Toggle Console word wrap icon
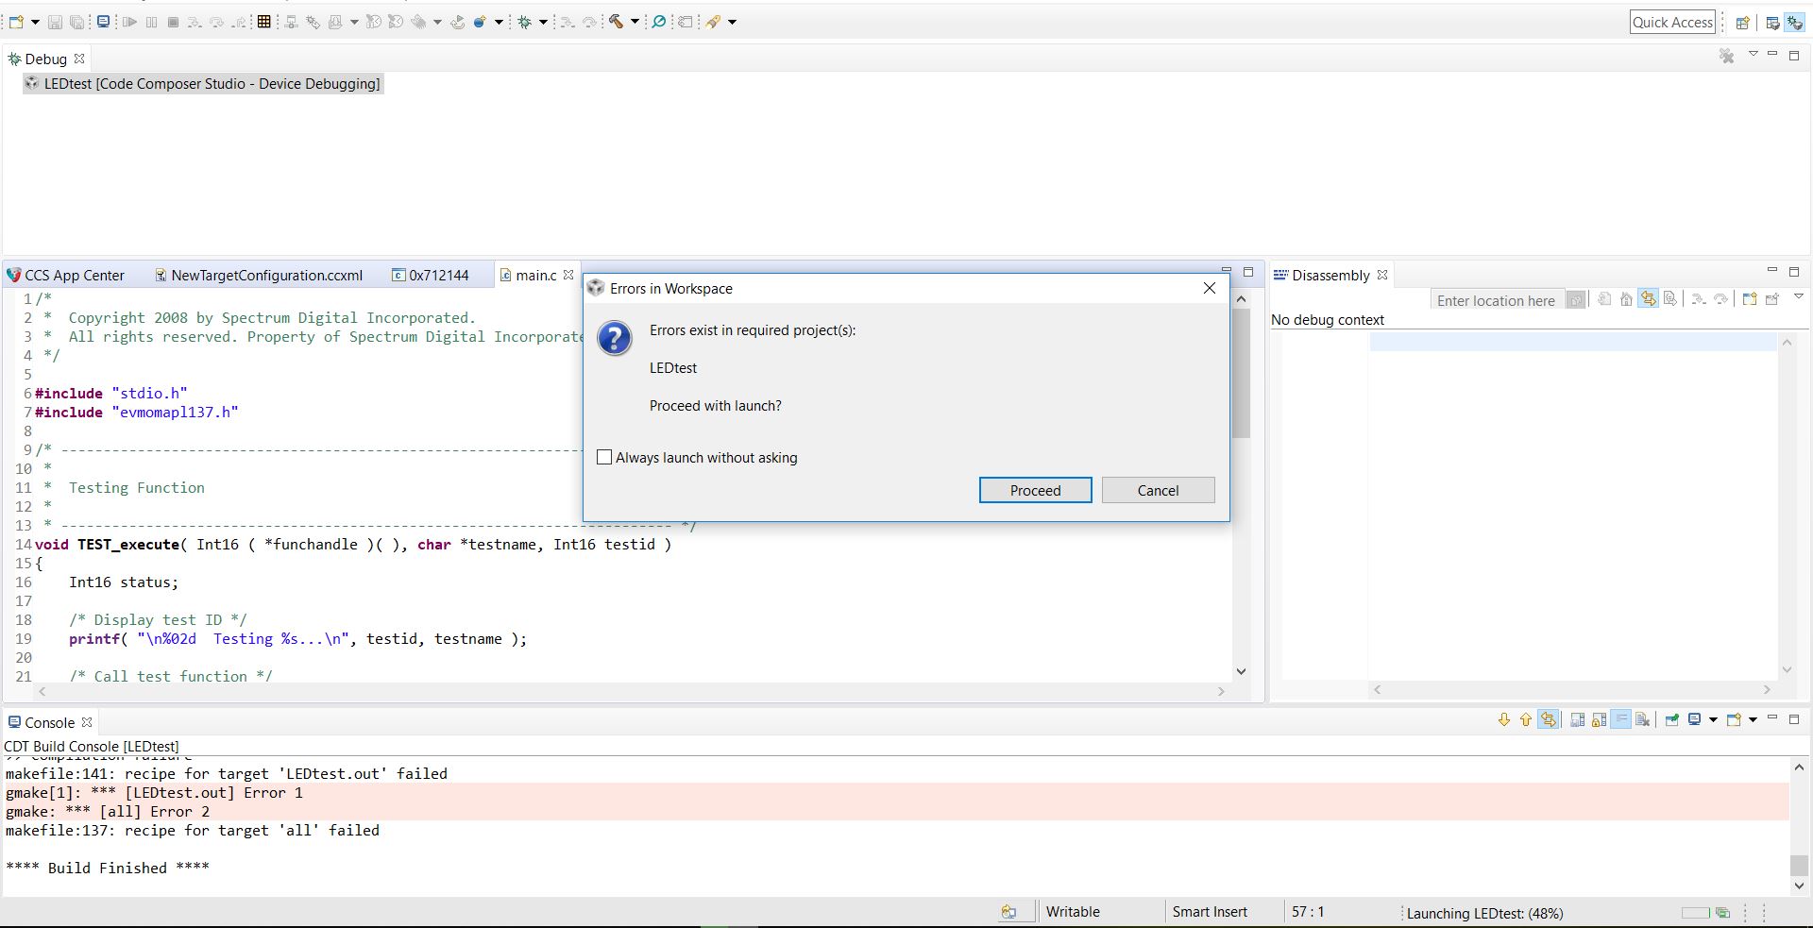This screenshot has width=1813, height=928. click(1621, 719)
